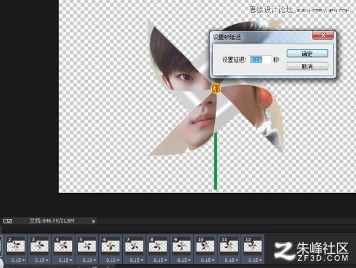The height and width of the screenshot is (268, 356).
Task: Select animation frame 10 thumbnail
Action: 205,246
